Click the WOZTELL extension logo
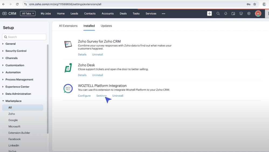 pyautogui.click(x=68, y=88)
